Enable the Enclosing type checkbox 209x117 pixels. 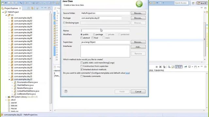click(x=64, y=23)
